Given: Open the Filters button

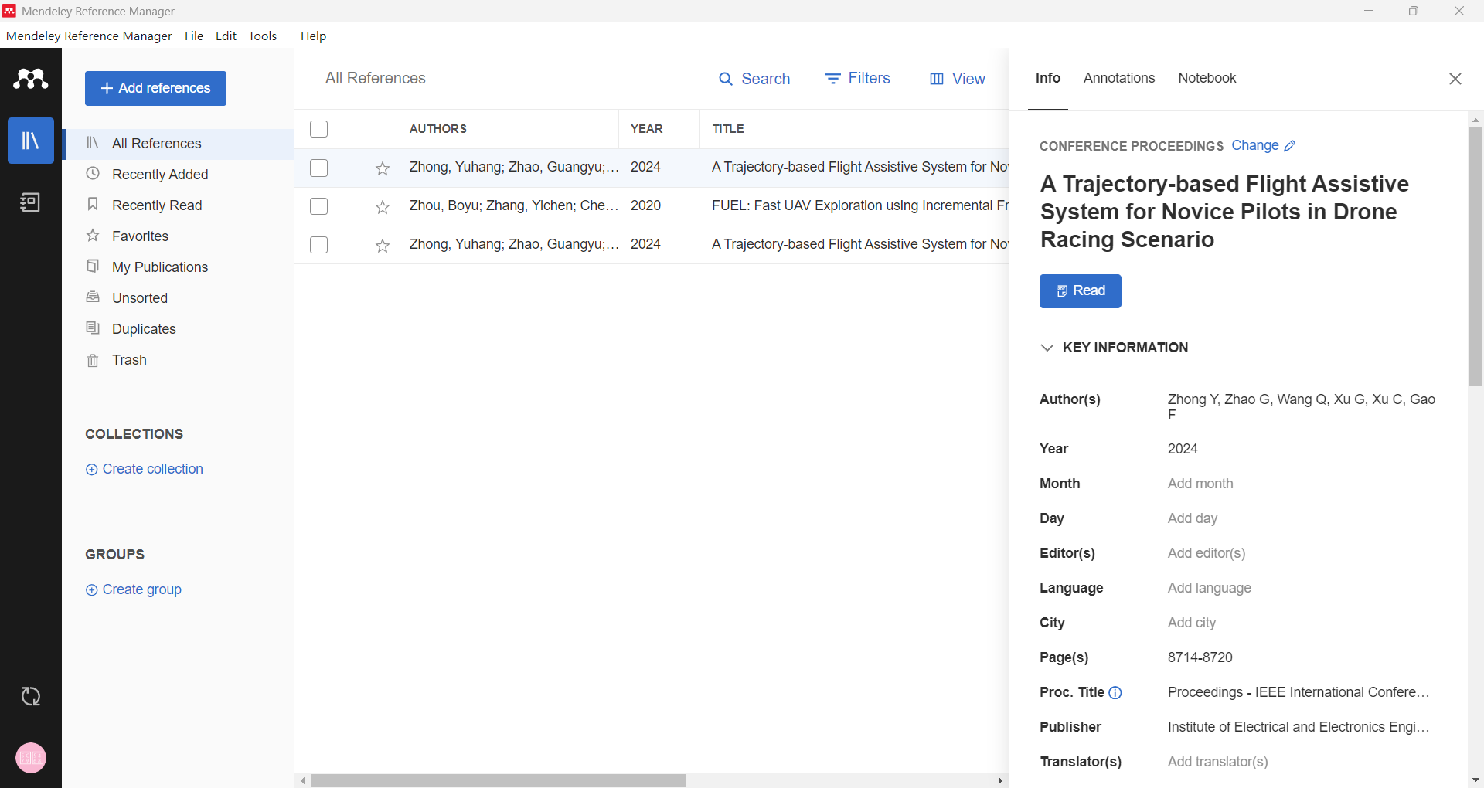Looking at the screenshot, I should 858,79.
